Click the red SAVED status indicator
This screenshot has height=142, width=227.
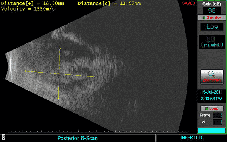pos(189,3)
